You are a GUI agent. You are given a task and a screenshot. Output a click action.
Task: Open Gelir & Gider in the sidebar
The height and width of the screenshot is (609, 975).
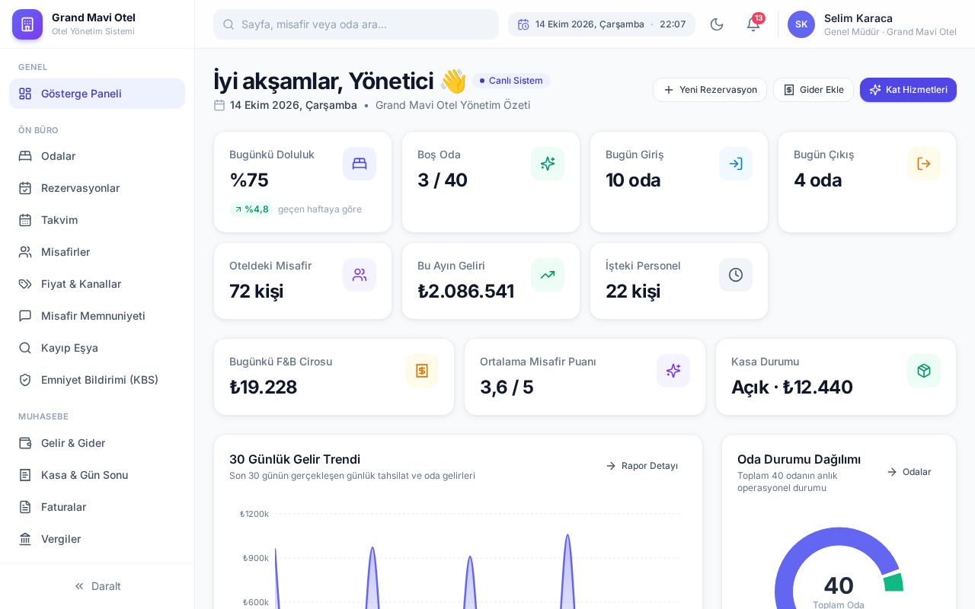(97, 443)
